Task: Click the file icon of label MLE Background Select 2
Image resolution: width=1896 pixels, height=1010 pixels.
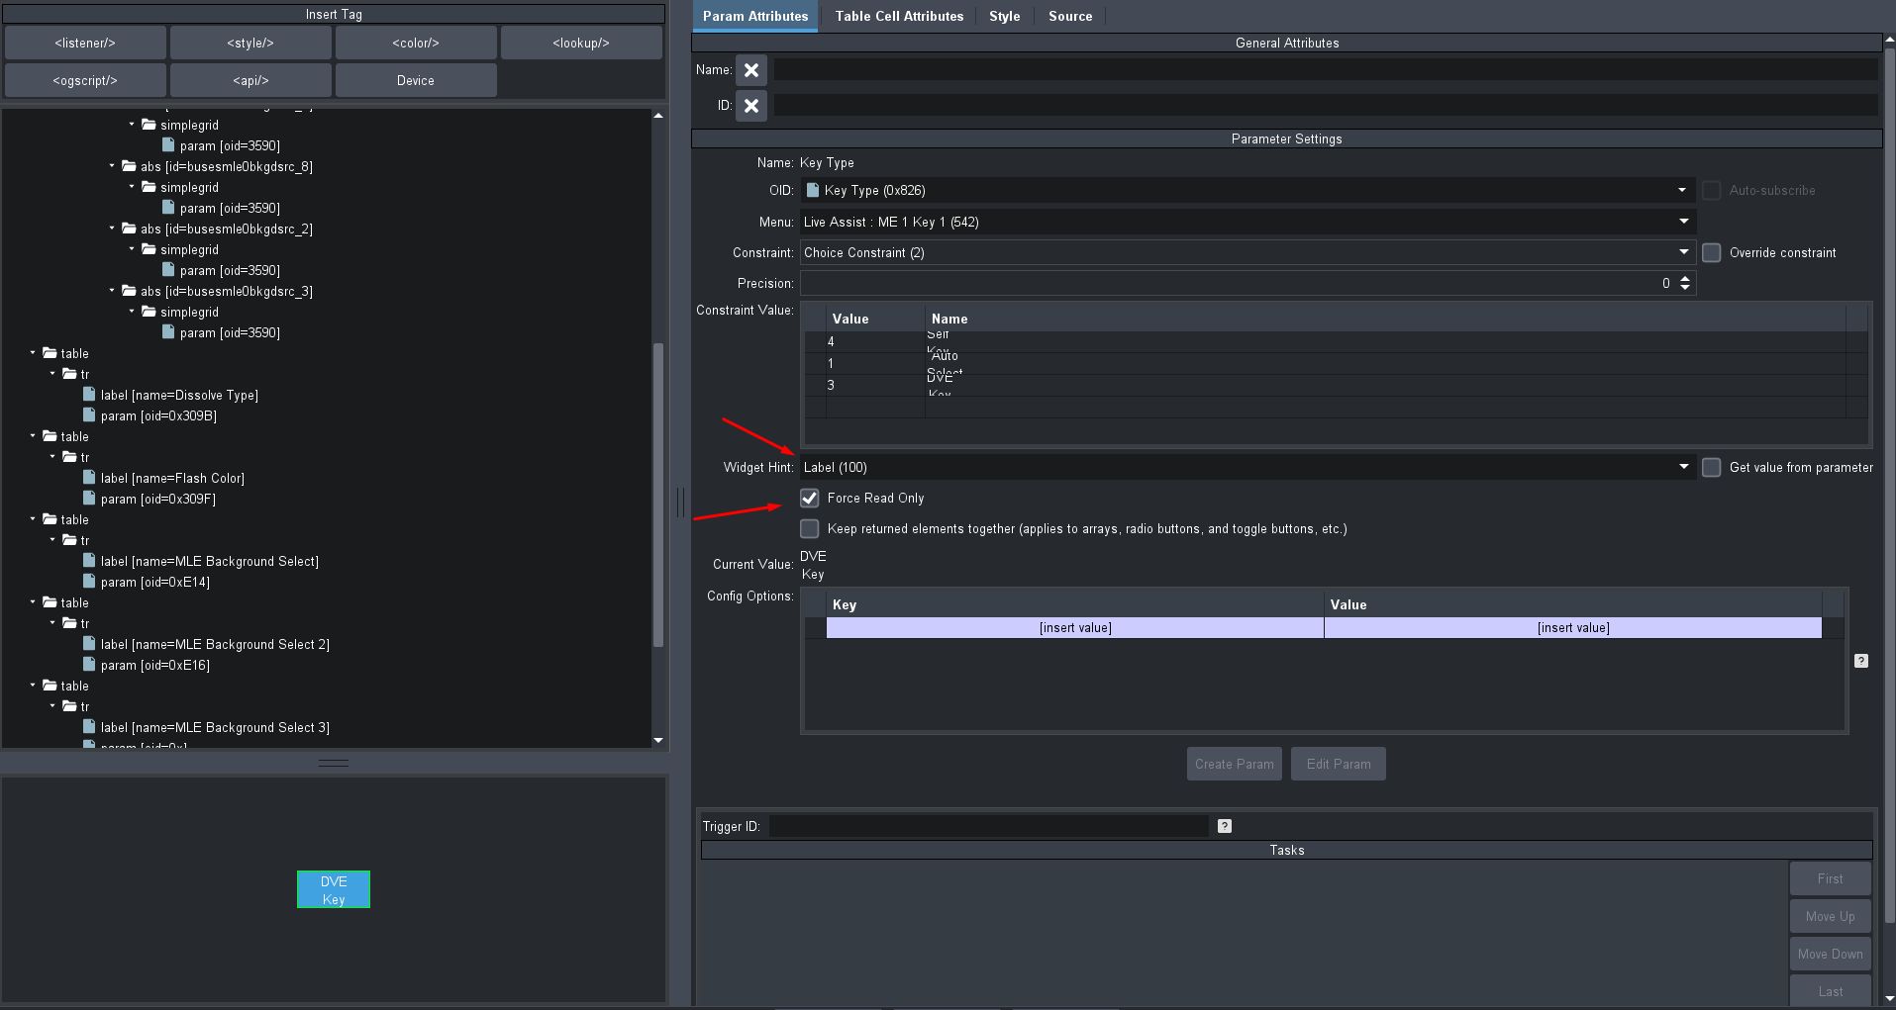Action: [x=89, y=644]
